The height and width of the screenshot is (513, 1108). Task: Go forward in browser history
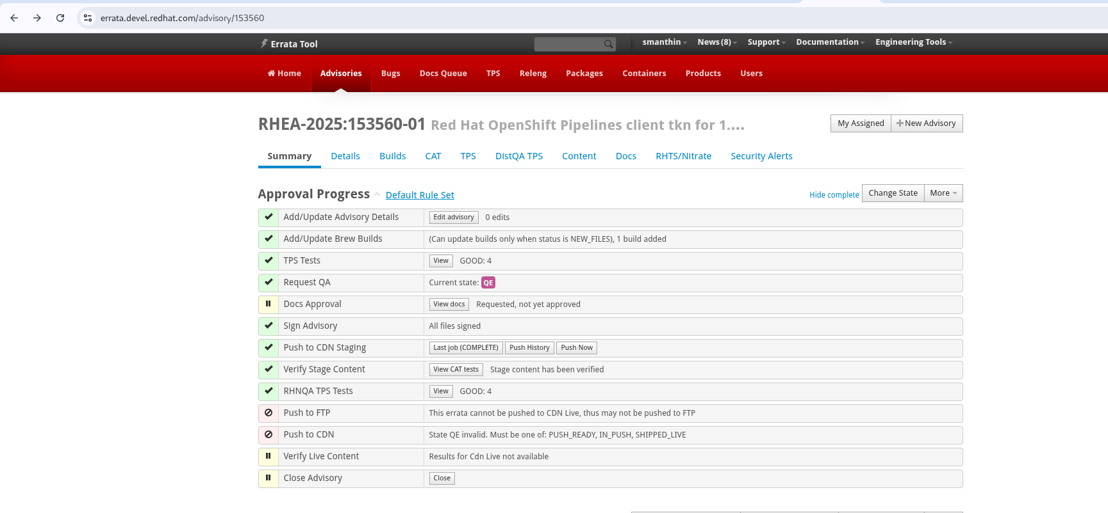pyautogui.click(x=37, y=18)
